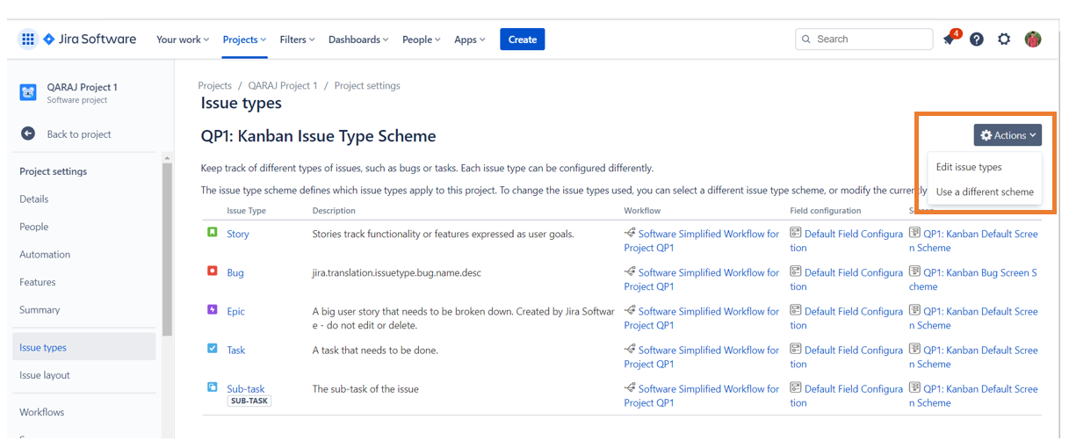Expand the Projects menu
The image size is (1069, 441).
coord(245,40)
